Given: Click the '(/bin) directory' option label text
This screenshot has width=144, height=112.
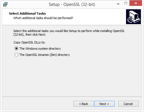Looking at the screenshot, I should (60, 55).
